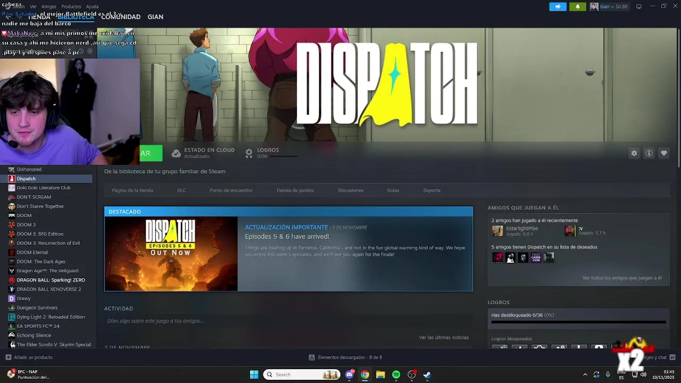Viewport: 681px width, 383px height.
Task: Click the green play button
Action: point(151,153)
